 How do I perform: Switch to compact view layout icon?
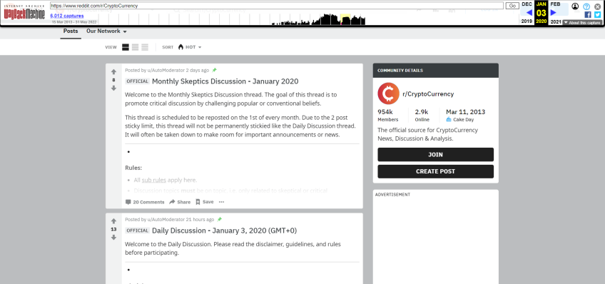145,47
